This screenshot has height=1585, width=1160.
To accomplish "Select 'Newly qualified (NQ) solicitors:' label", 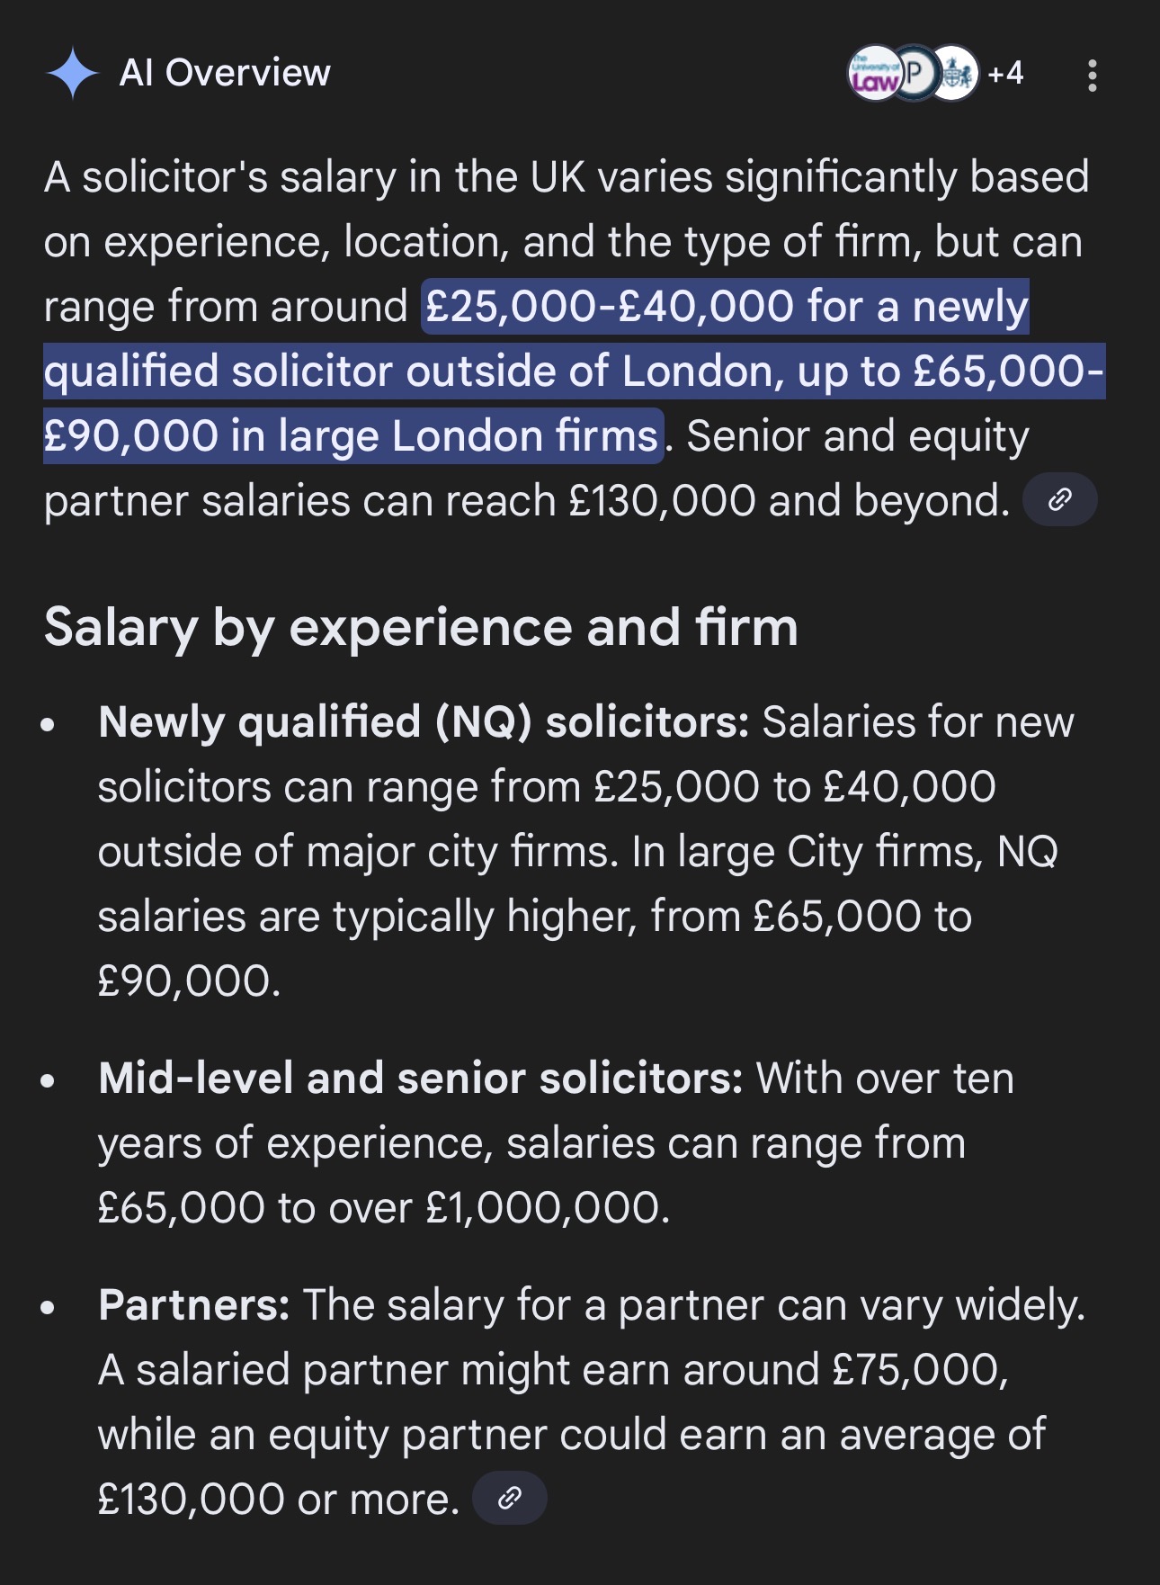I will 424,722.
